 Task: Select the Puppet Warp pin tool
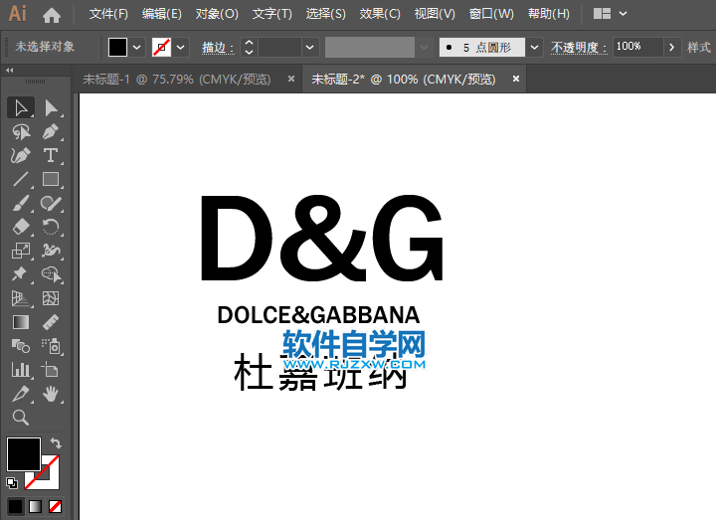[x=21, y=274]
